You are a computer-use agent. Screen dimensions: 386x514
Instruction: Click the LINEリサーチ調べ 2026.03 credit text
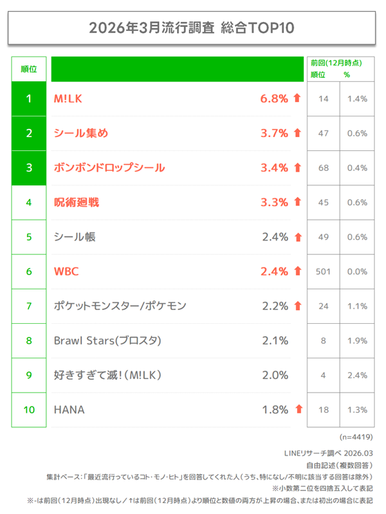tap(328, 453)
